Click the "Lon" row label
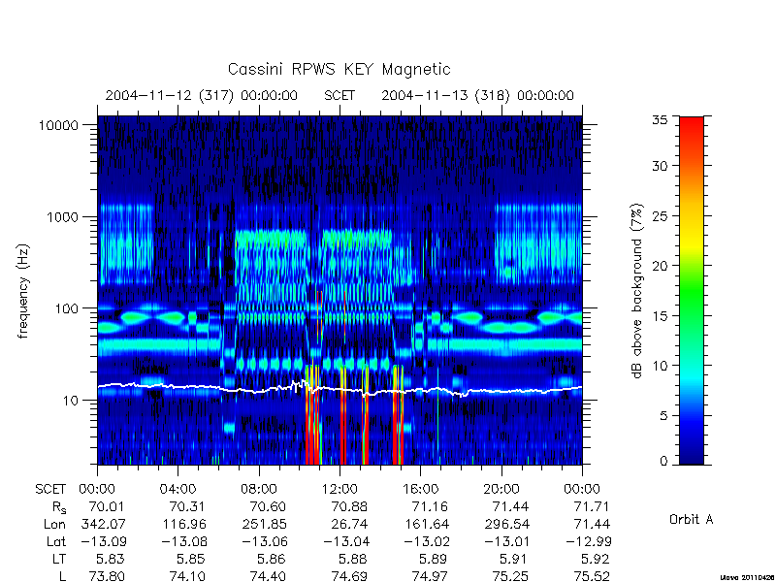 55,524
